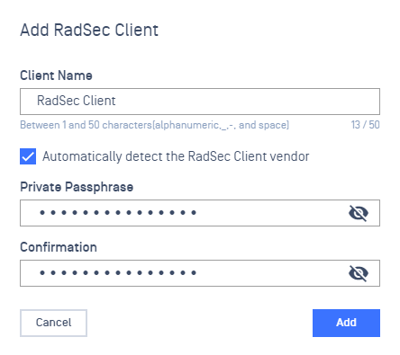
Task: Click the 'Confirmation' label
Action: point(59,247)
